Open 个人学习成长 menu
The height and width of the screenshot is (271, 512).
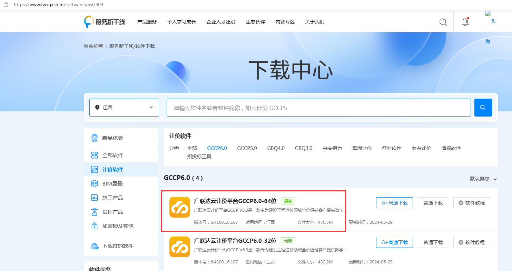pyautogui.click(x=181, y=22)
